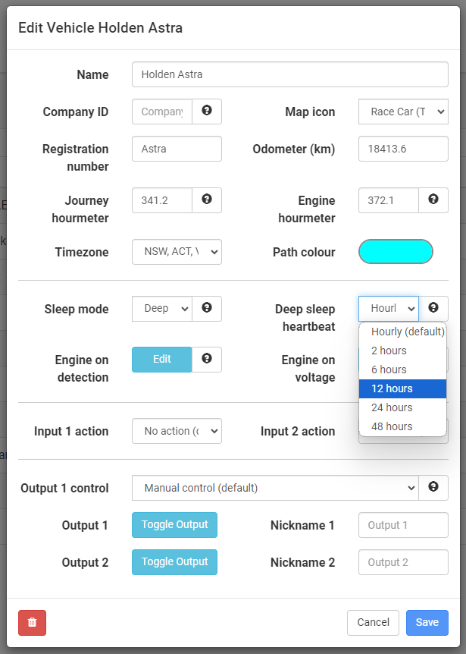Collapse the Deep sleep heartbeat dropdown
The width and height of the screenshot is (466, 654).
click(389, 309)
